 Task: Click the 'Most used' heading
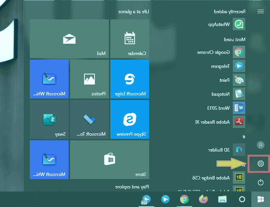coord(235,40)
